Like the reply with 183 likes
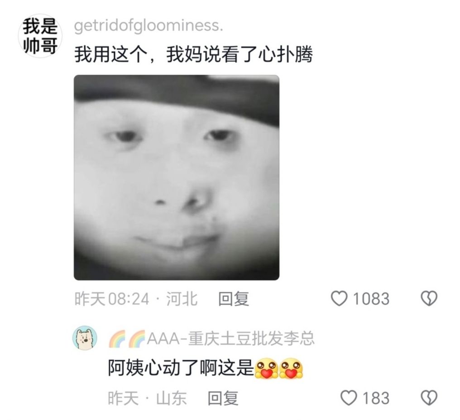Viewport: 460px width, 420px height. [349, 398]
